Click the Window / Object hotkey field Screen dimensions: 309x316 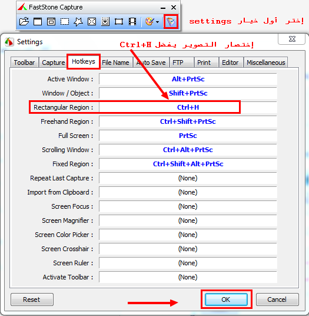coord(188,93)
